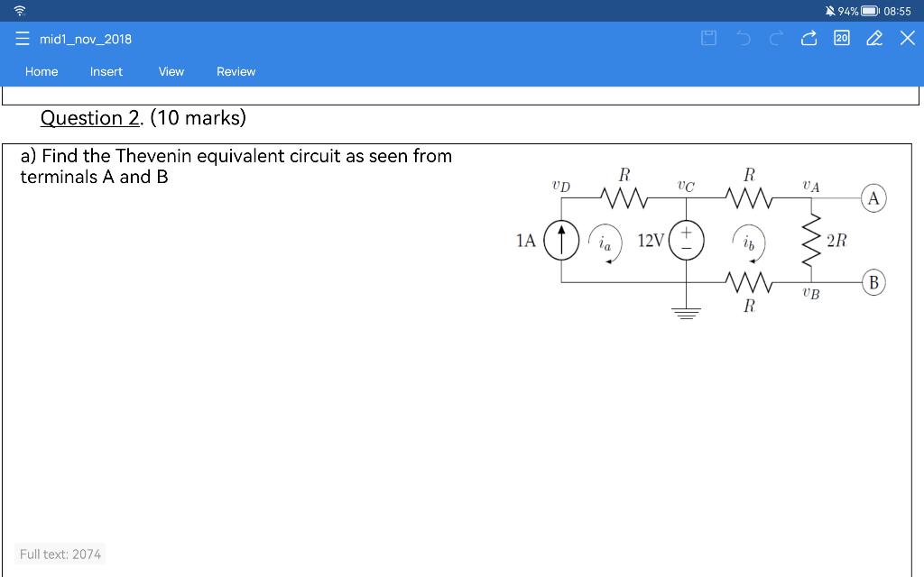Undo the last edit
924x577 pixels.
pos(744,38)
